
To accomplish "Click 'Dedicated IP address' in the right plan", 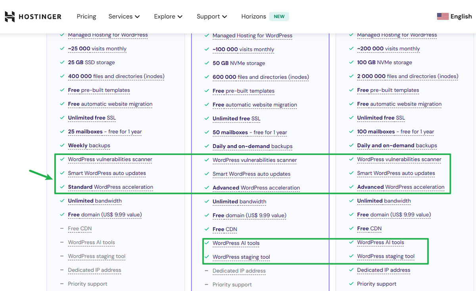I will (x=384, y=271).
